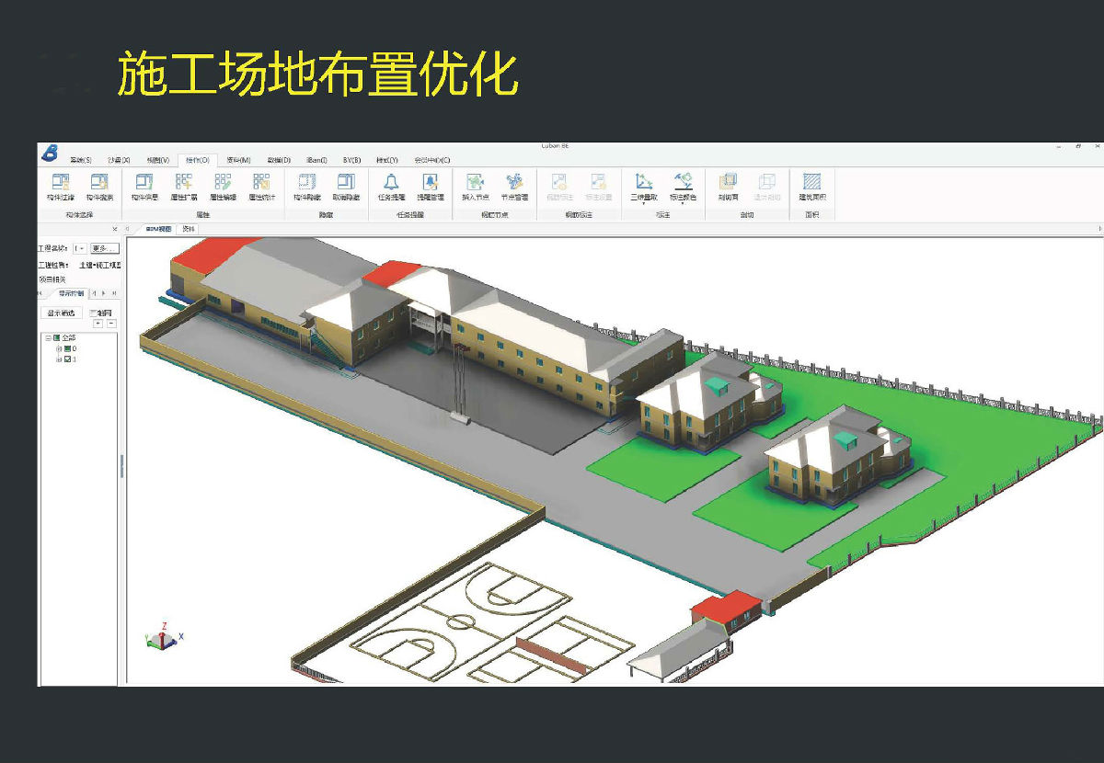The height and width of the screenshot is (763, 1104).
Task: Select the 剖切面 section plane tool
Action: point(728,183)
